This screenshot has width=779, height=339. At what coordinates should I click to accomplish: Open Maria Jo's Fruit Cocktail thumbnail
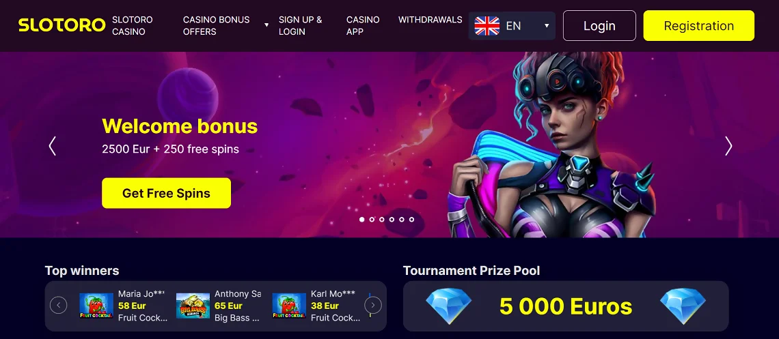96,306
